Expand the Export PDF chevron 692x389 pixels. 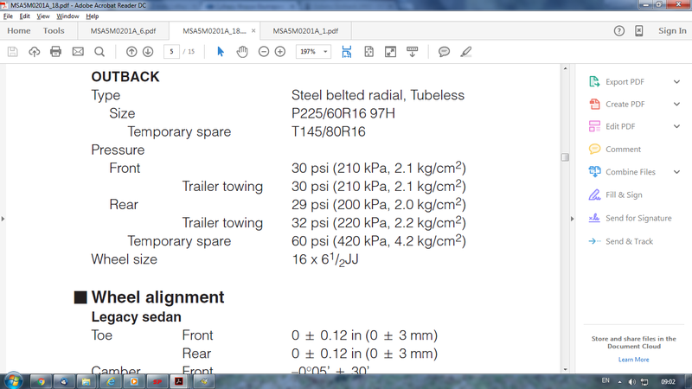[x=676, y=82]
